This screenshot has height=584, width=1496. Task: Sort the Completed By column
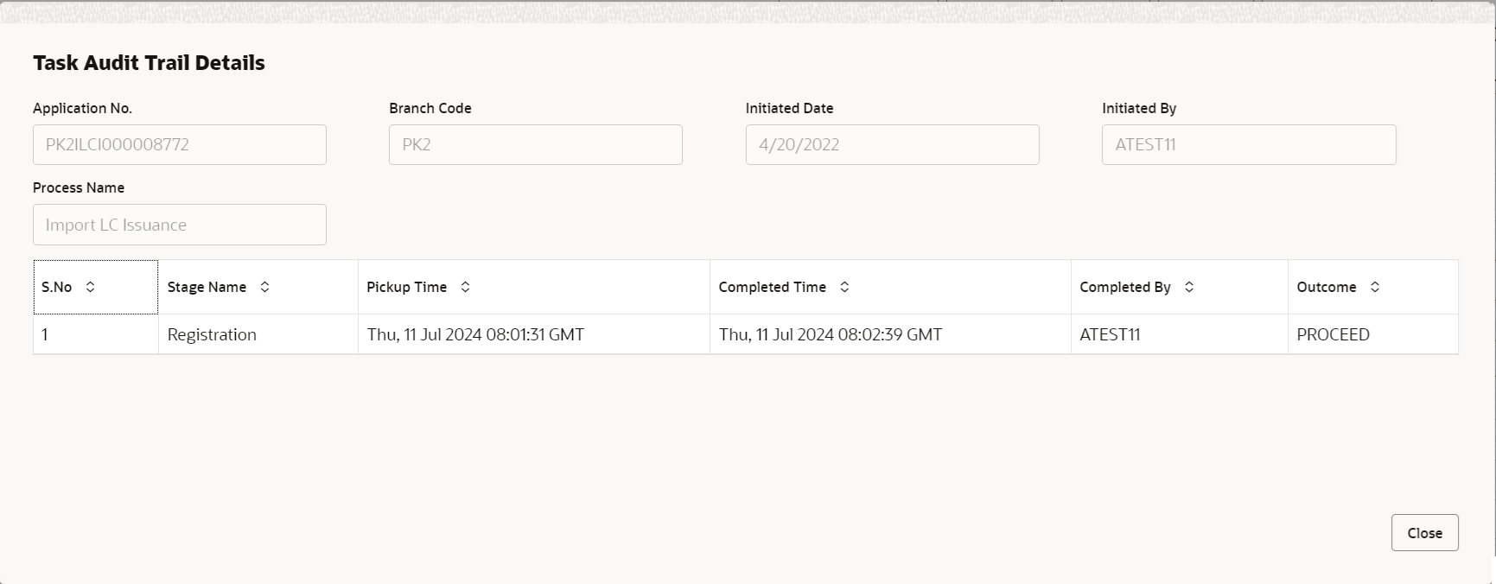1189,287
